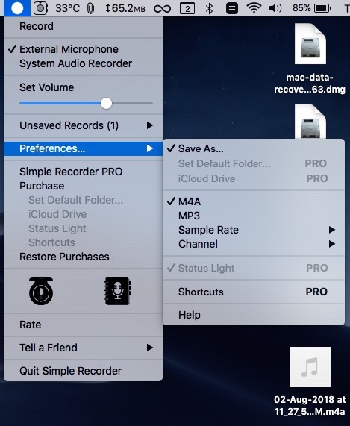Click Quit Simple Recorder
This screenshot has height=426, width=350.
tap(83, 371)
